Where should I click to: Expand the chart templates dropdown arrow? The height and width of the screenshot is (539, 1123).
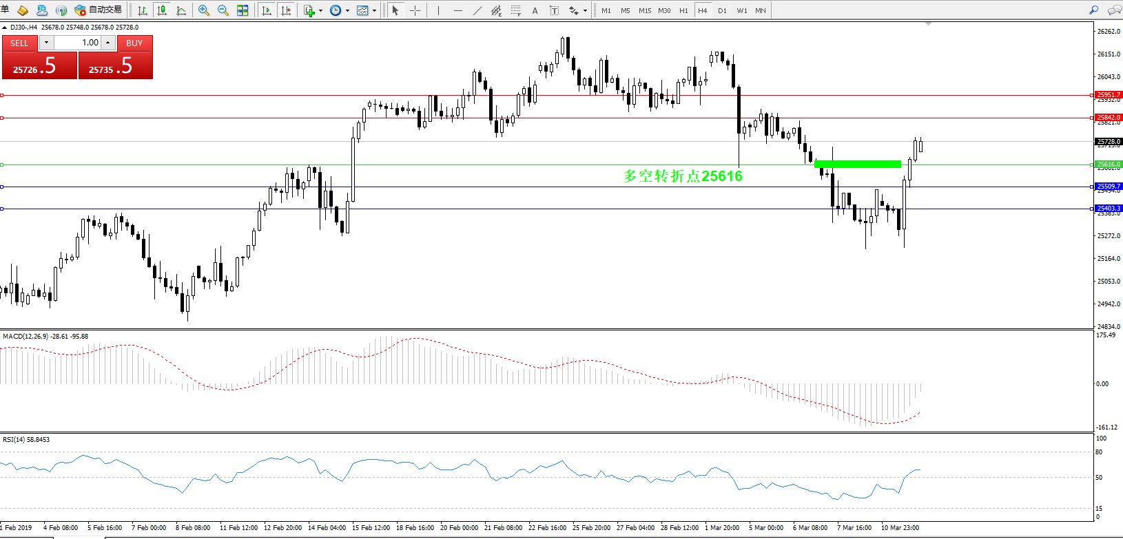[x=374, y=11]
